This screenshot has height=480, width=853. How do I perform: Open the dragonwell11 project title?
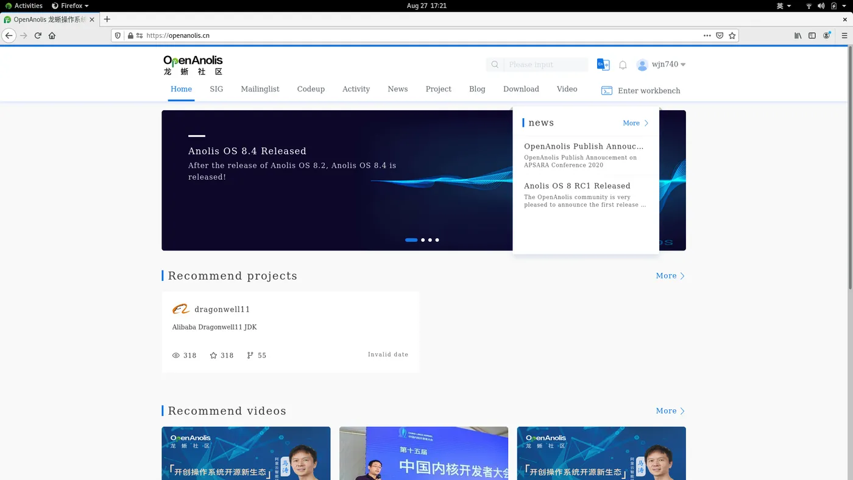(222, 309)
